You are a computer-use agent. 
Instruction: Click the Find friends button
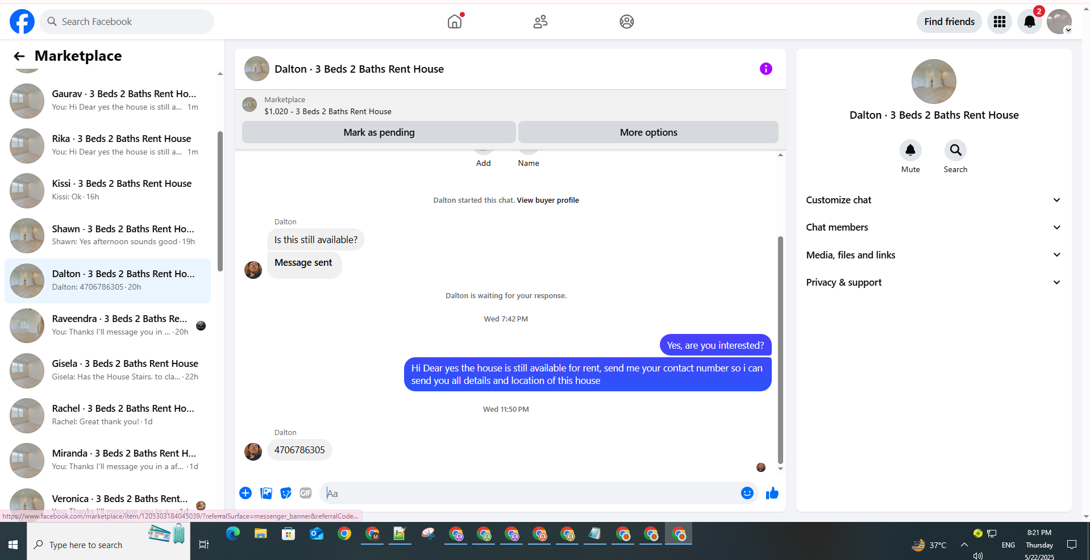point(949,22)
